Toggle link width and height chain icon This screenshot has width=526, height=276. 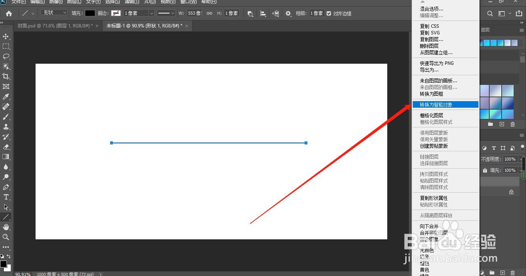[209, 14]
